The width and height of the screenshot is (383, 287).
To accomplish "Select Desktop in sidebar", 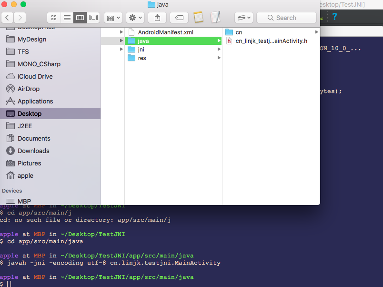I will [50, 113].
